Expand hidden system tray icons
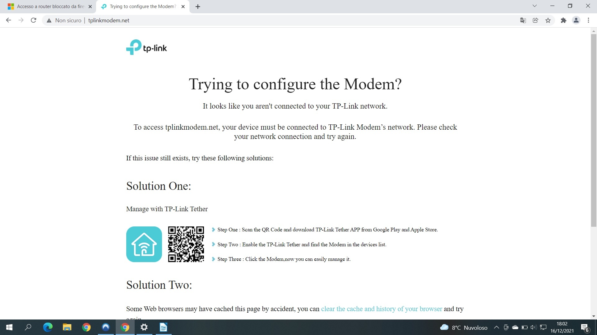 tap(497, 327)
